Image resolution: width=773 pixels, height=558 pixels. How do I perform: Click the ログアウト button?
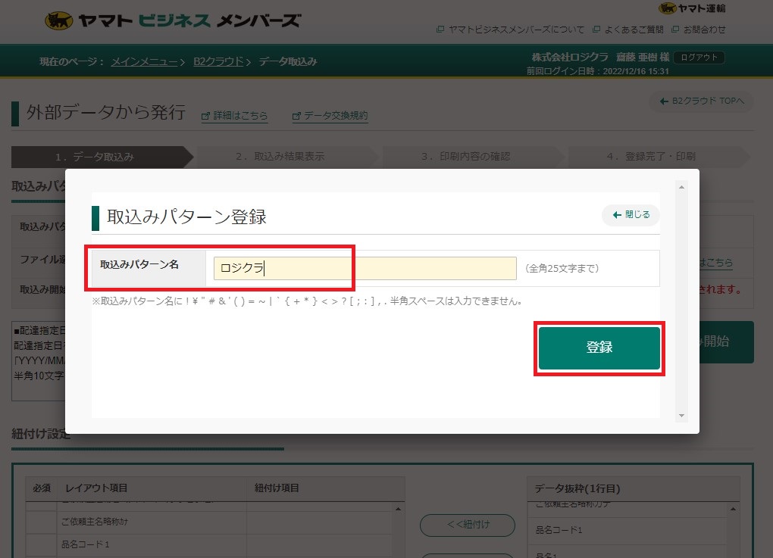point(699,57)
